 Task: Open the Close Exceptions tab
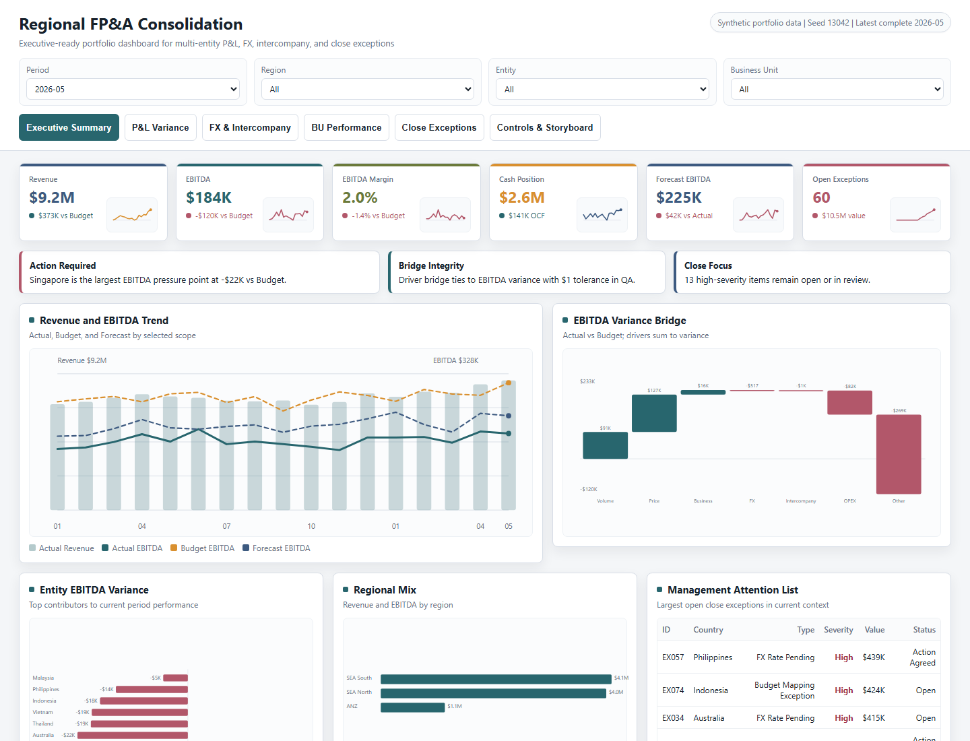(439, 127)
